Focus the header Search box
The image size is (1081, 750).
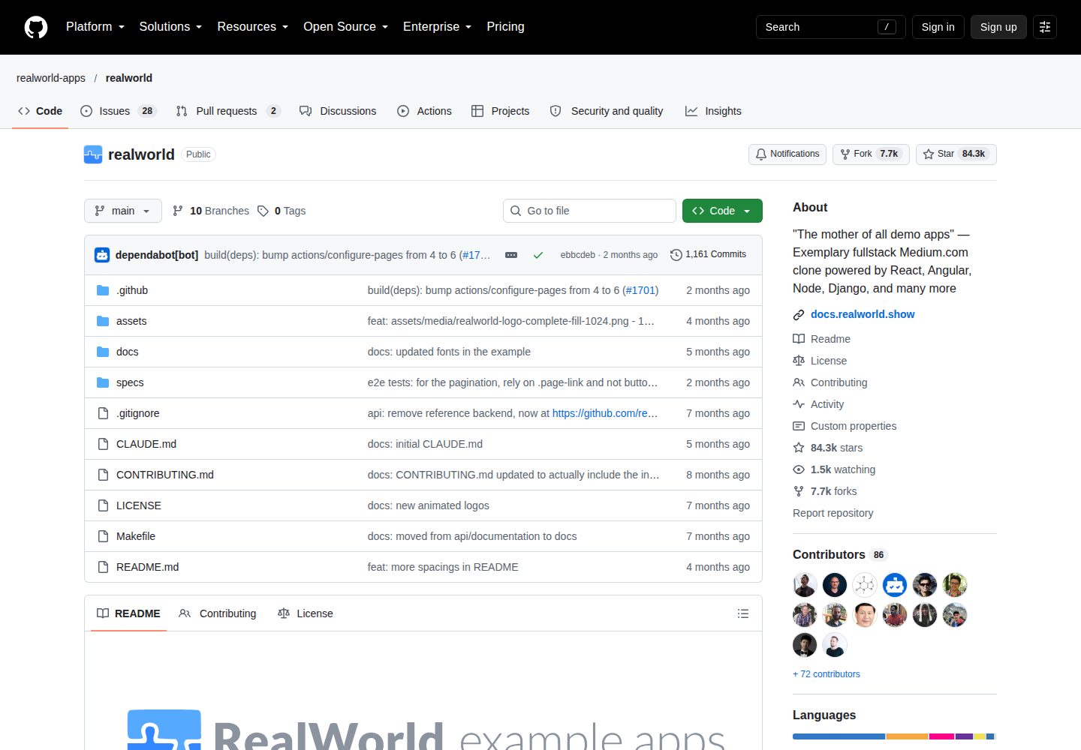coord(831,27)
